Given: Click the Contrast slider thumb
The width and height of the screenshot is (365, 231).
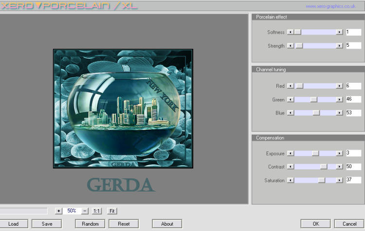Looking at the screenshot, I should (324, 167).
